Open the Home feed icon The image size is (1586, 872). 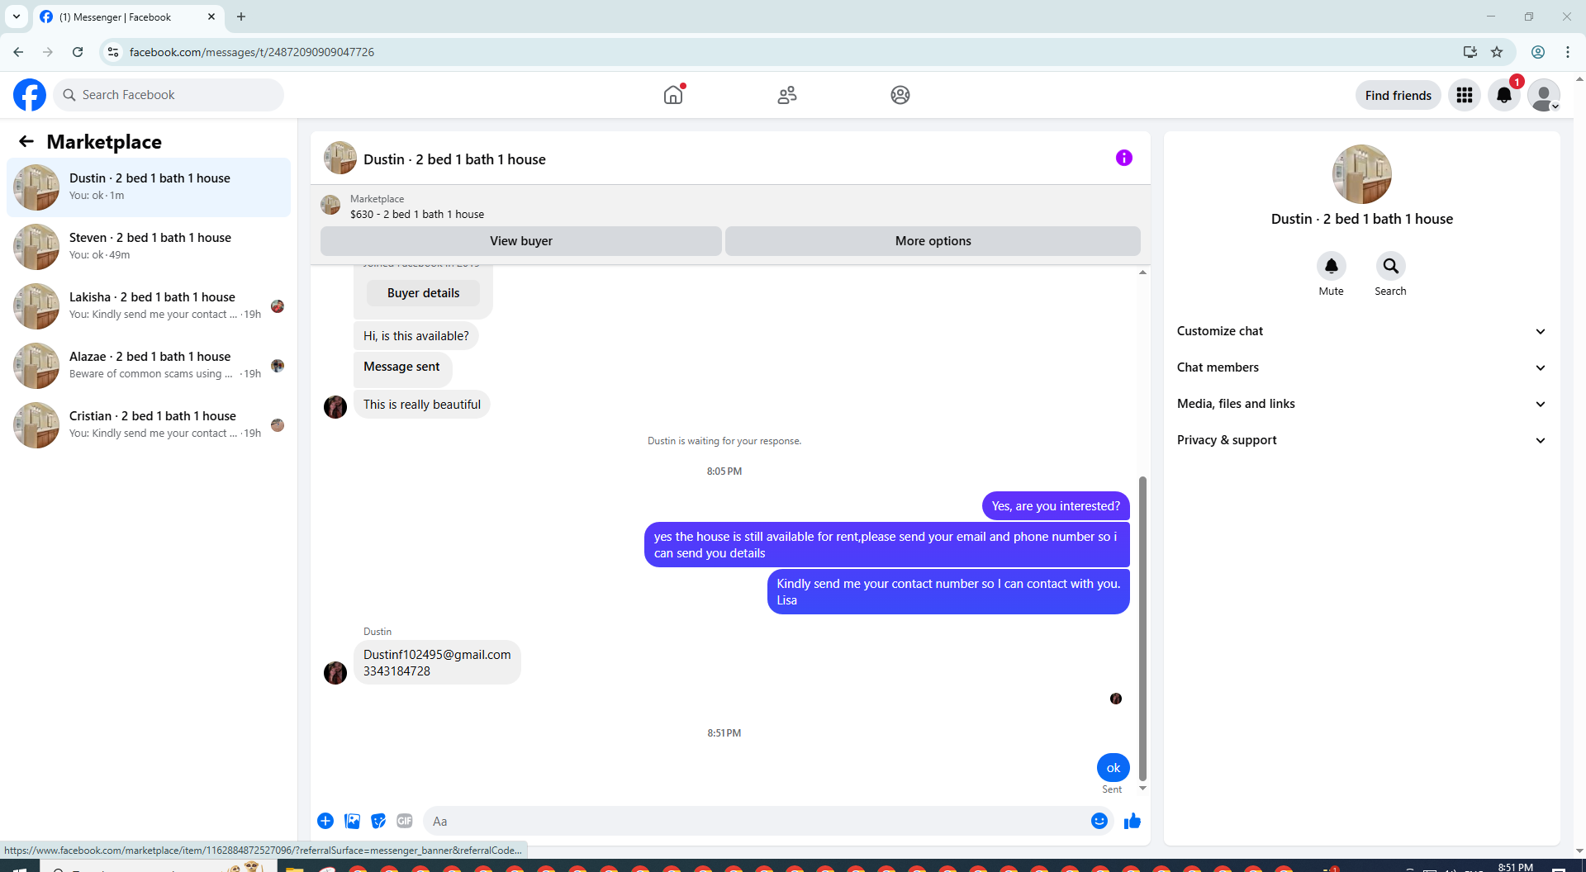[673, 95]
